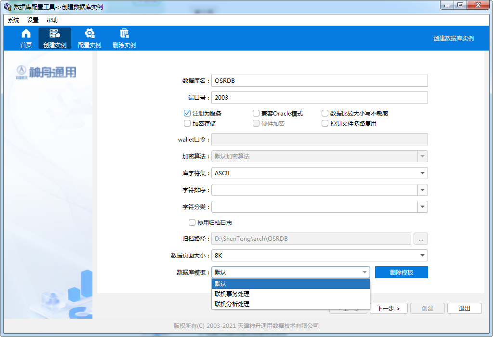Select the Create Instance (创建实例) icon
This screenshot has height=337, width=493.
(x=54, y=34)
